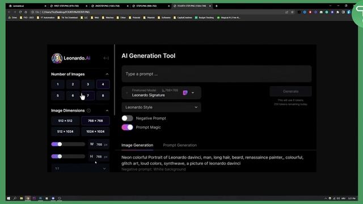This screenshot has height=204, width=363.
Task: Enable the Negative Prompt switch
Action: tap(127, 118)
